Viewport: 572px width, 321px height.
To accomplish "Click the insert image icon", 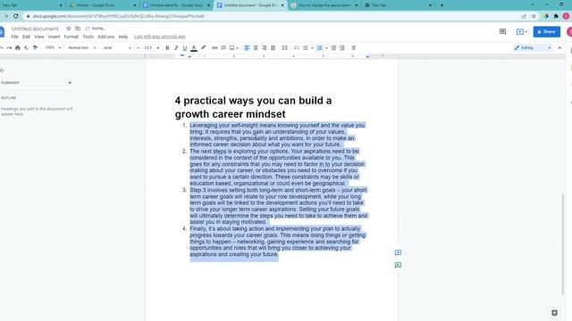I will 231,47.
